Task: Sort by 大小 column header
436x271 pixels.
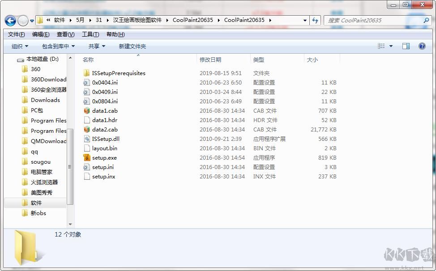Action: tap(312, 59)
